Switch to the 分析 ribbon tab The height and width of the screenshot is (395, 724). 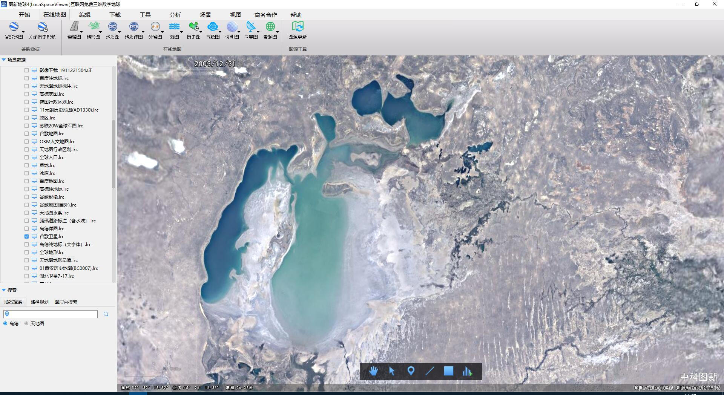pos(175,15)
